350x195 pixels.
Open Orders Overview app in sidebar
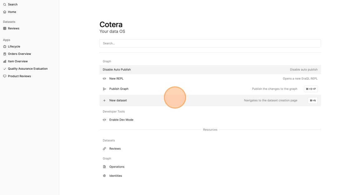coord(19,54)
